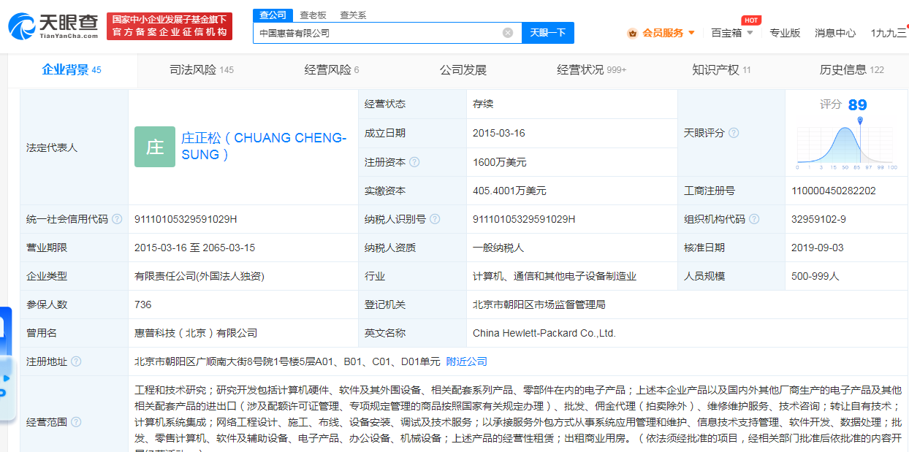Click the help icon next to 统一社会信用代码
The height and width of the screenshot is (452, 909).
coord(117,219)
